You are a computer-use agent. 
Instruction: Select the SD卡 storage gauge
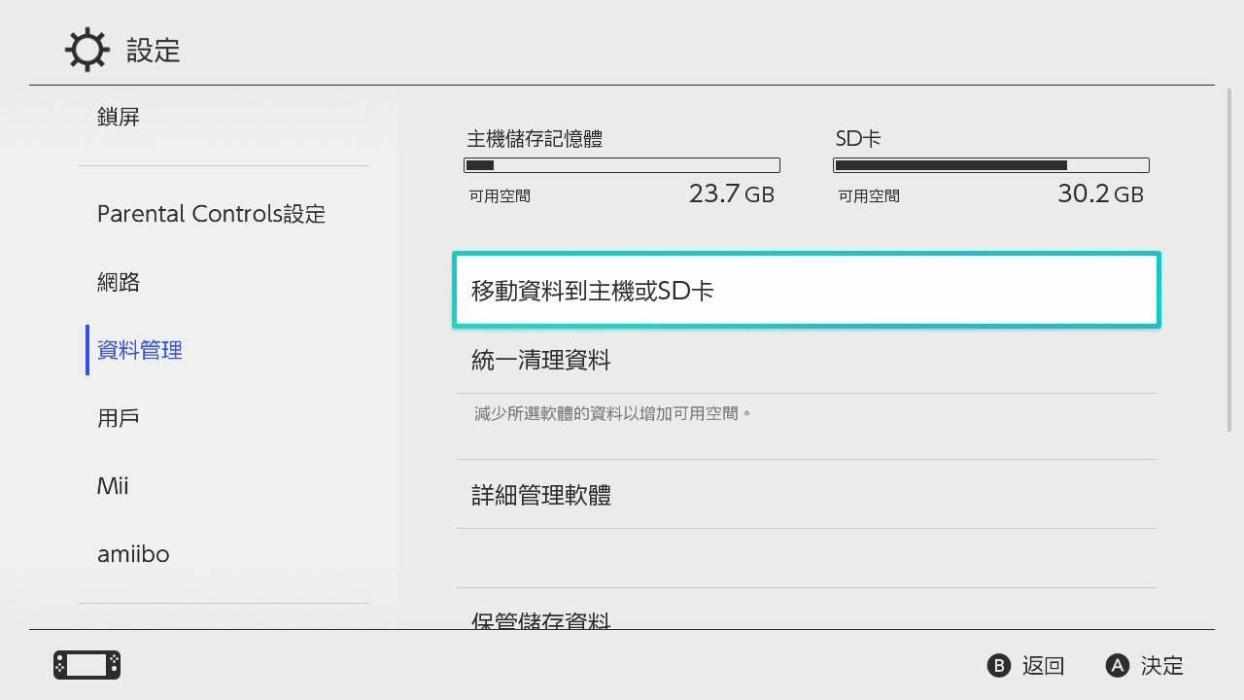tap(990, 164)
